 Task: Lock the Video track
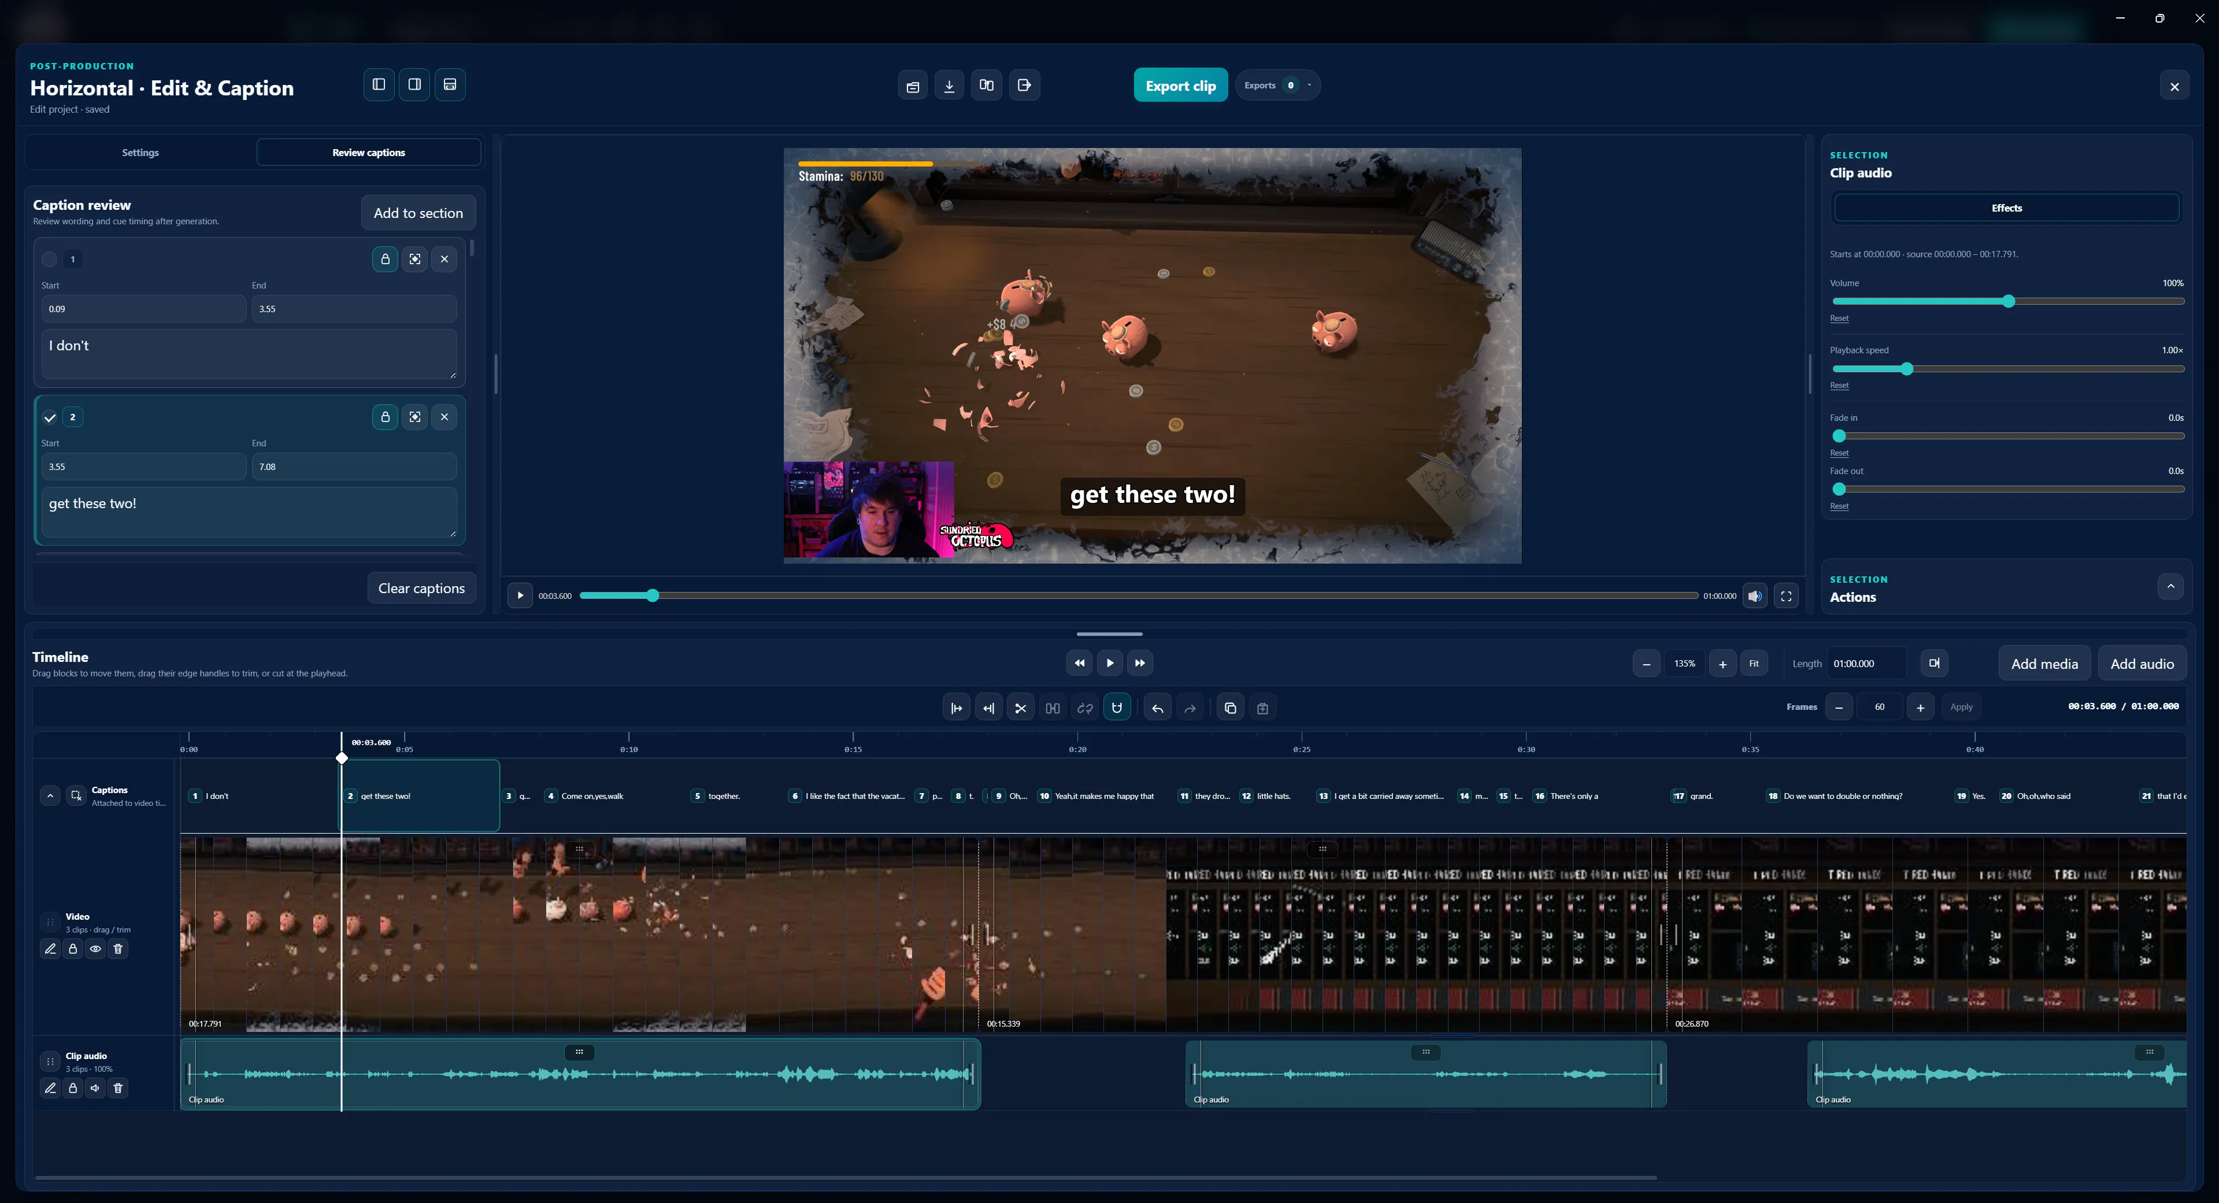(x=73, y=949)
